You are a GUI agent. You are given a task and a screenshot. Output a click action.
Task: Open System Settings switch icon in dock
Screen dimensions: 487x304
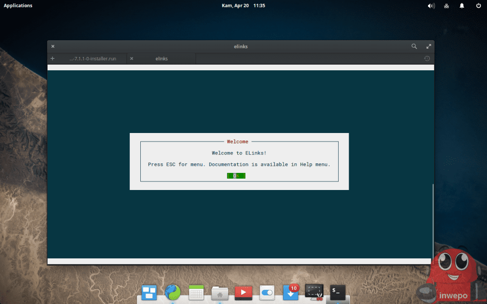coord(267,292)
